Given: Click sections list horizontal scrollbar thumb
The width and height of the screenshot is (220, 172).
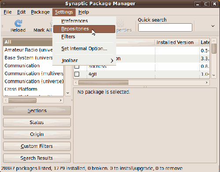Looking at the screenshot, I should pyautogui.click(x=22, y=100).
